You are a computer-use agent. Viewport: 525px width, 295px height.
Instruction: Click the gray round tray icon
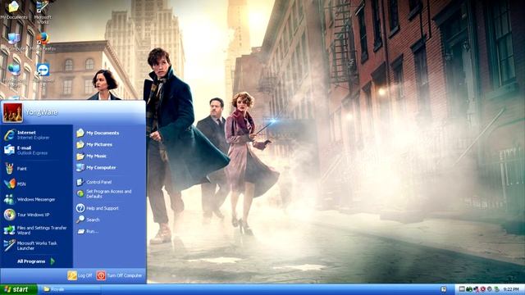tap(490, 289)
